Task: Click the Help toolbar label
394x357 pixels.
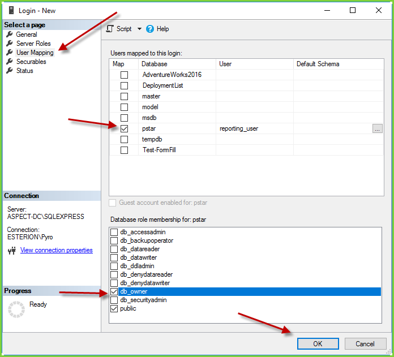Action: 162,29
